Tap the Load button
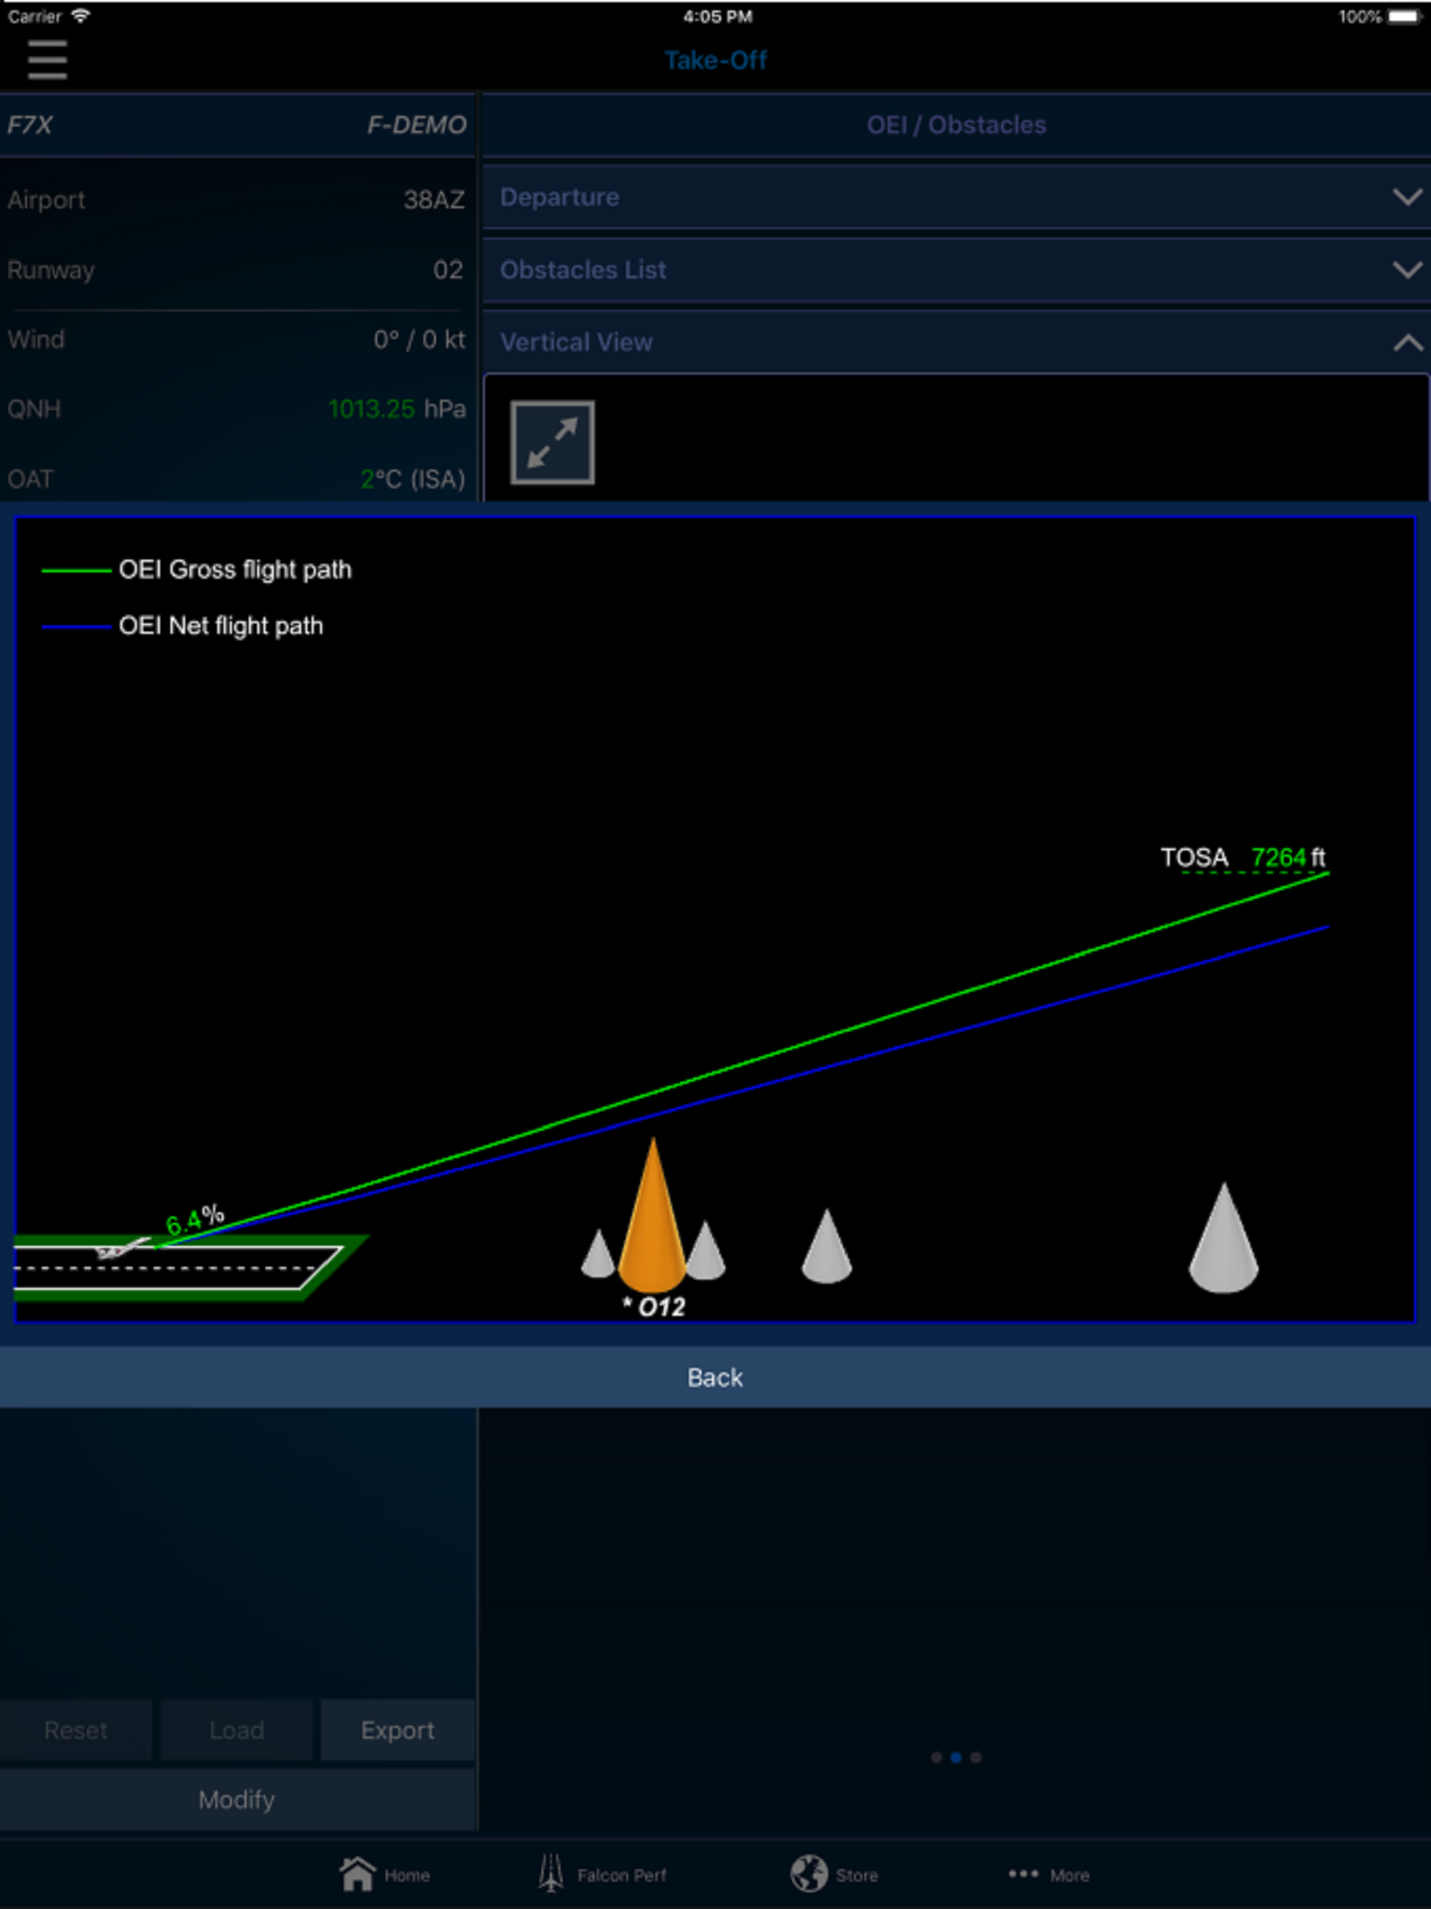This screenshot has height=1909, width=1431. [236, 1730]
